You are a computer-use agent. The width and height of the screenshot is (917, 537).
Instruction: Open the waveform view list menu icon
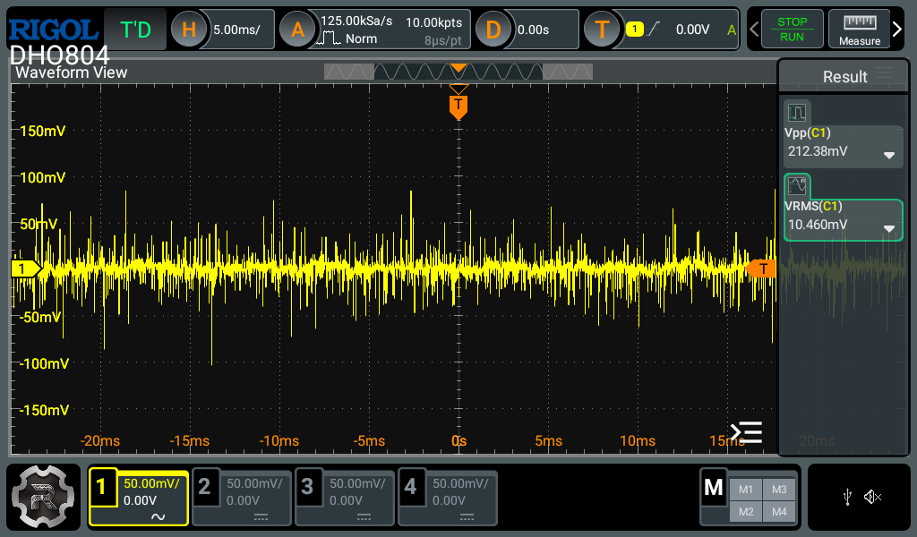pyautogui.click(x=746, y=432)
